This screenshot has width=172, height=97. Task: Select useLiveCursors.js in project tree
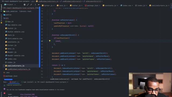pos(16,66)
